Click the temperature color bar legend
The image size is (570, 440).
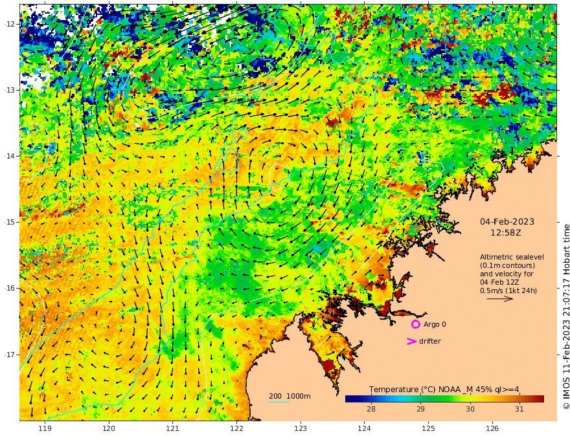(444, 399)
